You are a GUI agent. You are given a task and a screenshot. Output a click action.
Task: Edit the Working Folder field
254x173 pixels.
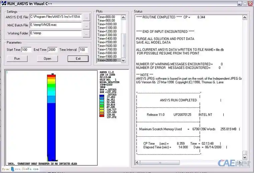(56, 33)
